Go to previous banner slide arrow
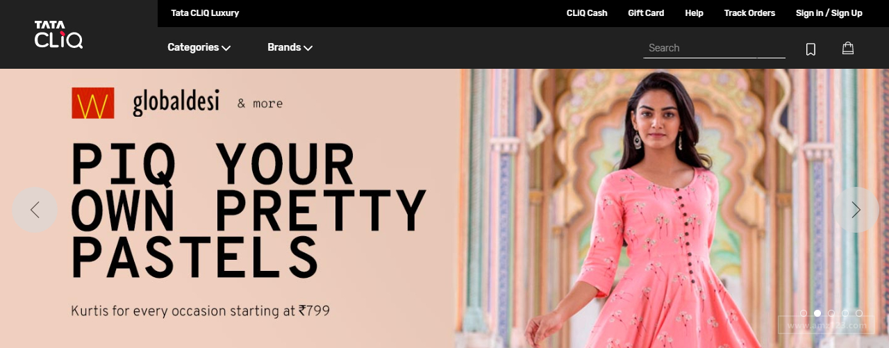This screenshot has width=889, height=348. [35, 210]
